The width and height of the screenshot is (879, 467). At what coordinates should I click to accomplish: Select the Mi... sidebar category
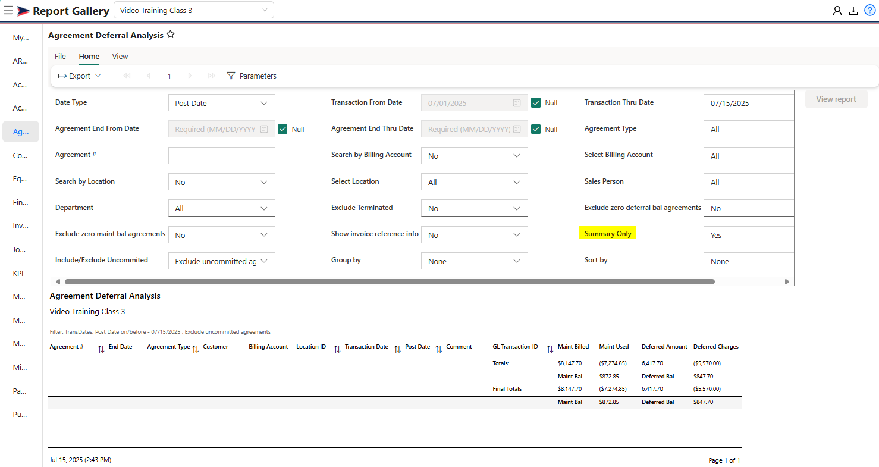[x=21, y=367]
